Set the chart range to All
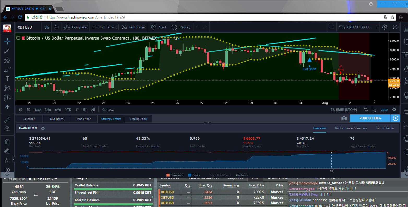408x207 pixels. tap(93, 110)
